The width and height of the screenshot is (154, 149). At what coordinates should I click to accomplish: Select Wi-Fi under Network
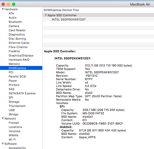(12, 140)
